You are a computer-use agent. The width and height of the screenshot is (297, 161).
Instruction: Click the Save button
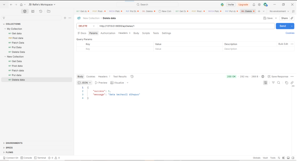268,18
